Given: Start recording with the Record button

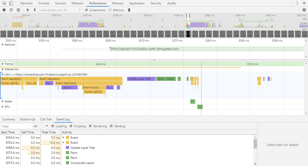Looking at the screenshot, I should pos(4,10).
